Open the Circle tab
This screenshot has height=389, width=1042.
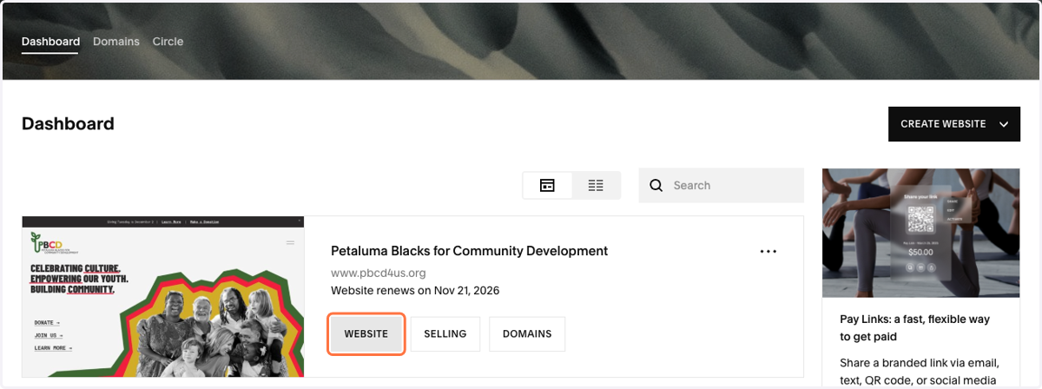(168, 42)
